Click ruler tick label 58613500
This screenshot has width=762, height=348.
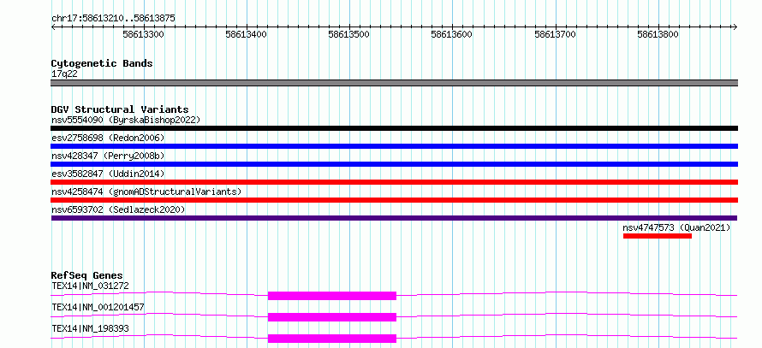coord(349,34)
